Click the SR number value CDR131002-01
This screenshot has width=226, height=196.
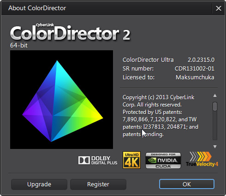coord(195,69)
